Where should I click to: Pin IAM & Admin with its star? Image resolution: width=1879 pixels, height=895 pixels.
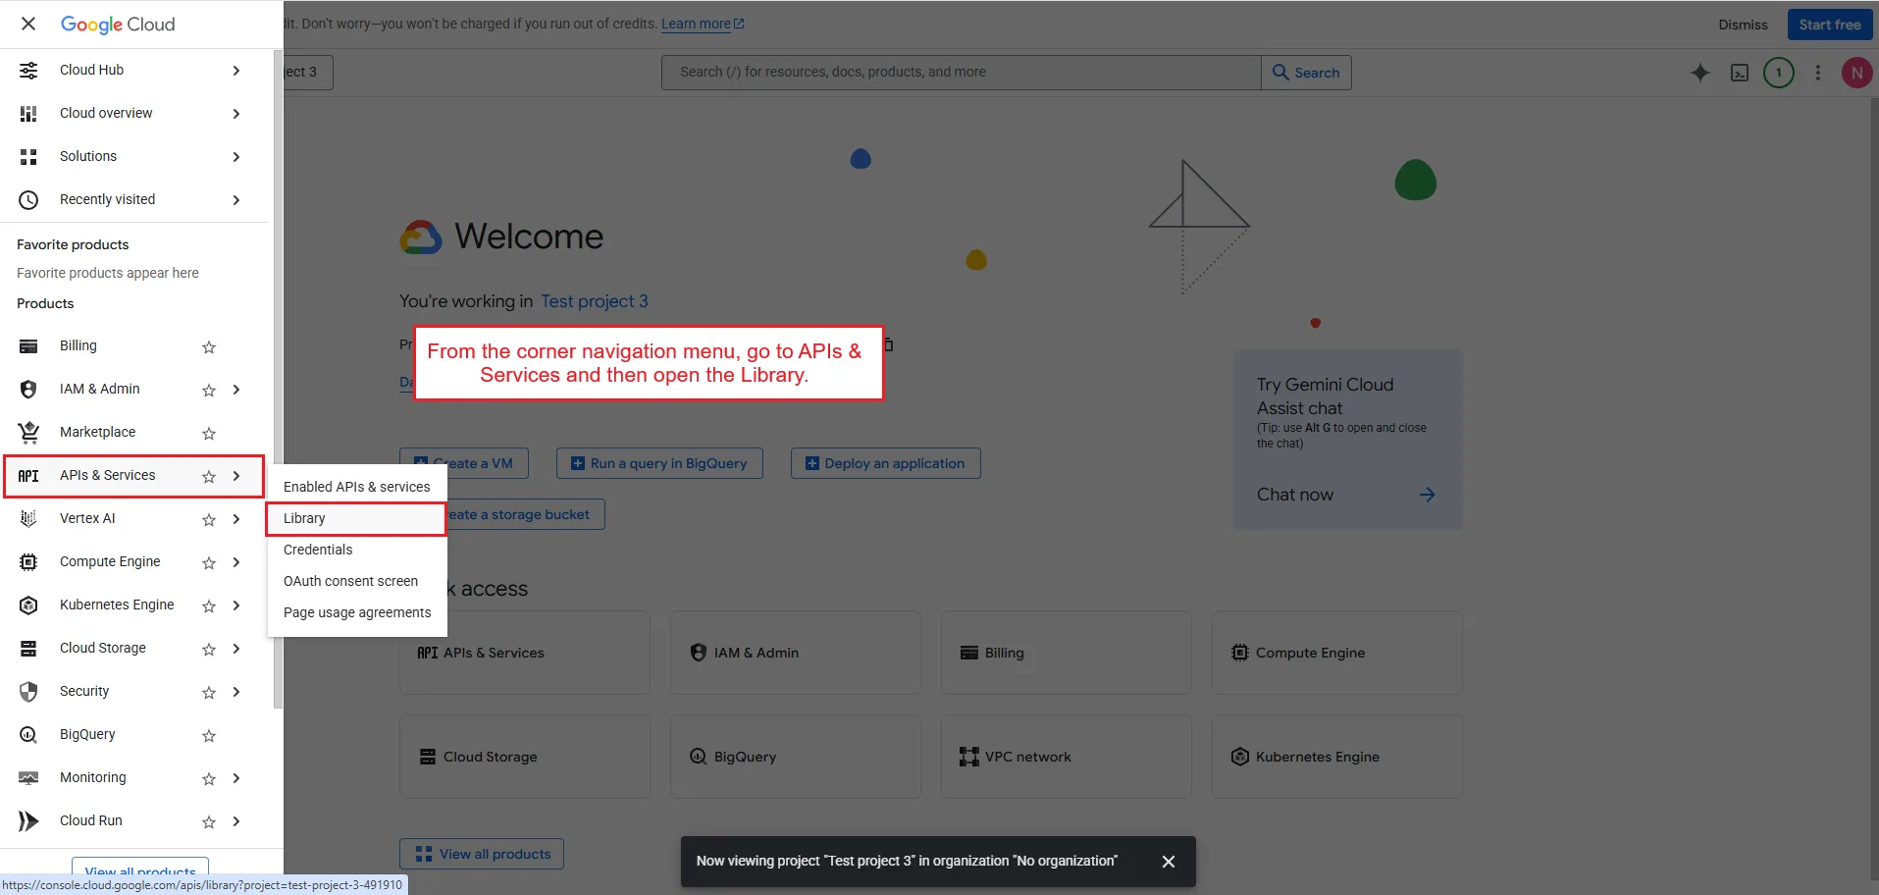click(x=209, y=390)
